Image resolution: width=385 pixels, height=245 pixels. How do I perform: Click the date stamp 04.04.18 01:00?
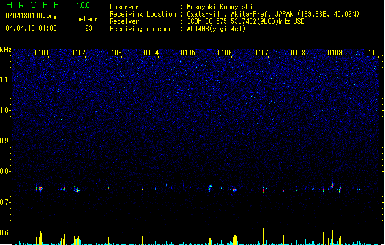tap(31, 28)
